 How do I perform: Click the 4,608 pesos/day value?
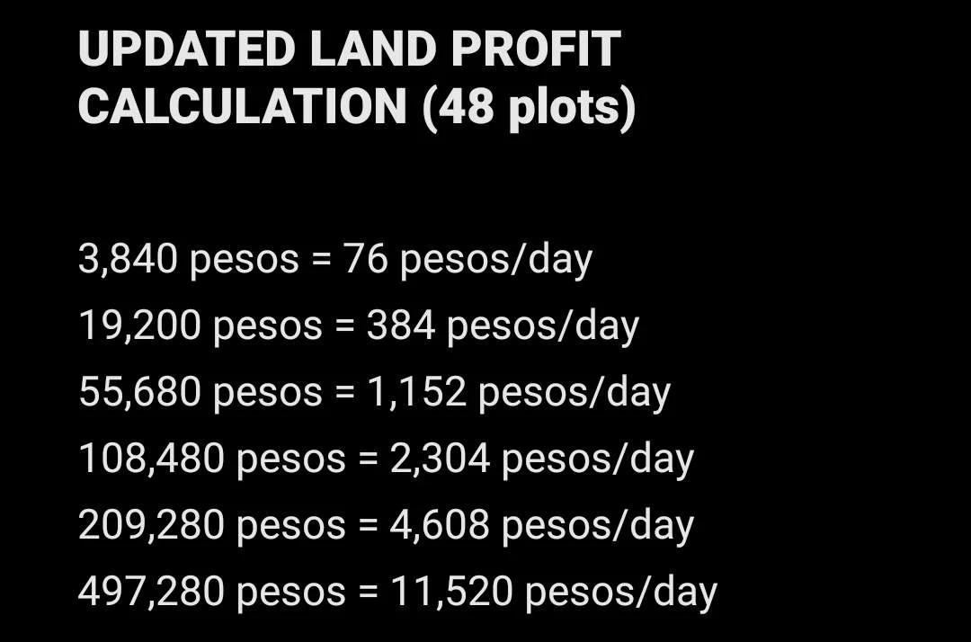[542, 525]
